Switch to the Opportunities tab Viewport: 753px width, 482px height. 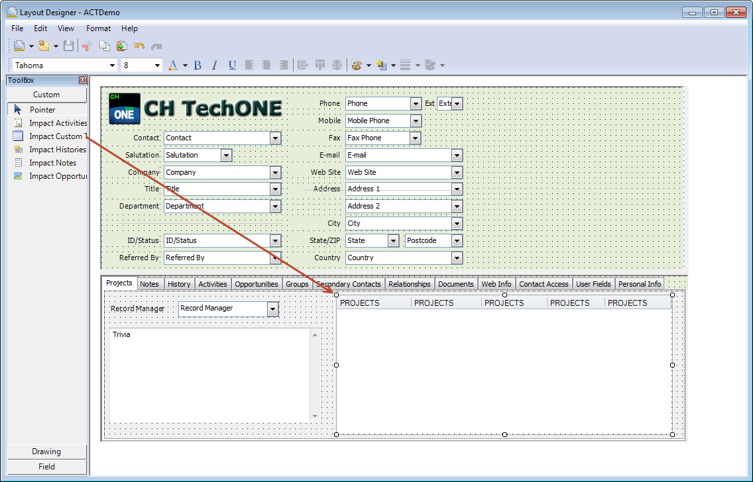[256, 284]
